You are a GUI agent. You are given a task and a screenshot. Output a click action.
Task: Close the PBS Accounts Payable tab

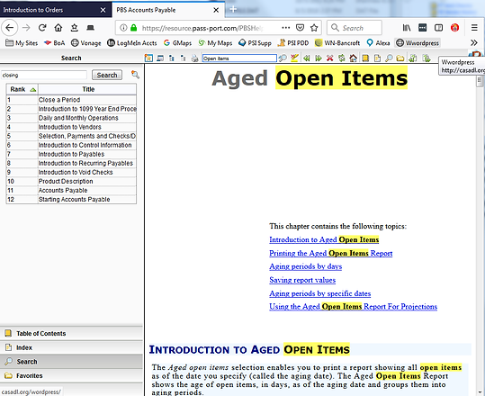tap(216, 10)
